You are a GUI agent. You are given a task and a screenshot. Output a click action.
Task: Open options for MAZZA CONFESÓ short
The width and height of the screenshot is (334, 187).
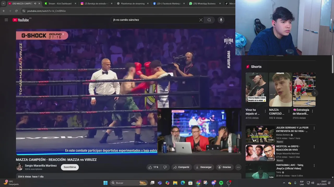(289, 111)
